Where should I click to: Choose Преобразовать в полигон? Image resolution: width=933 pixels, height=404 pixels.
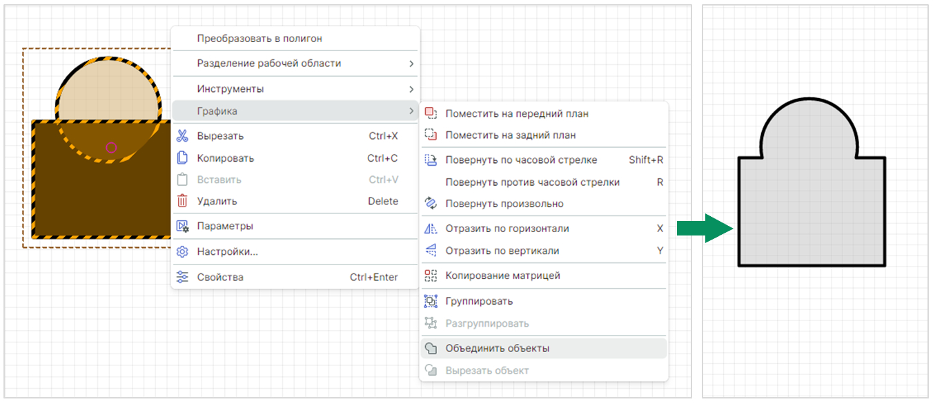[259, 39]
